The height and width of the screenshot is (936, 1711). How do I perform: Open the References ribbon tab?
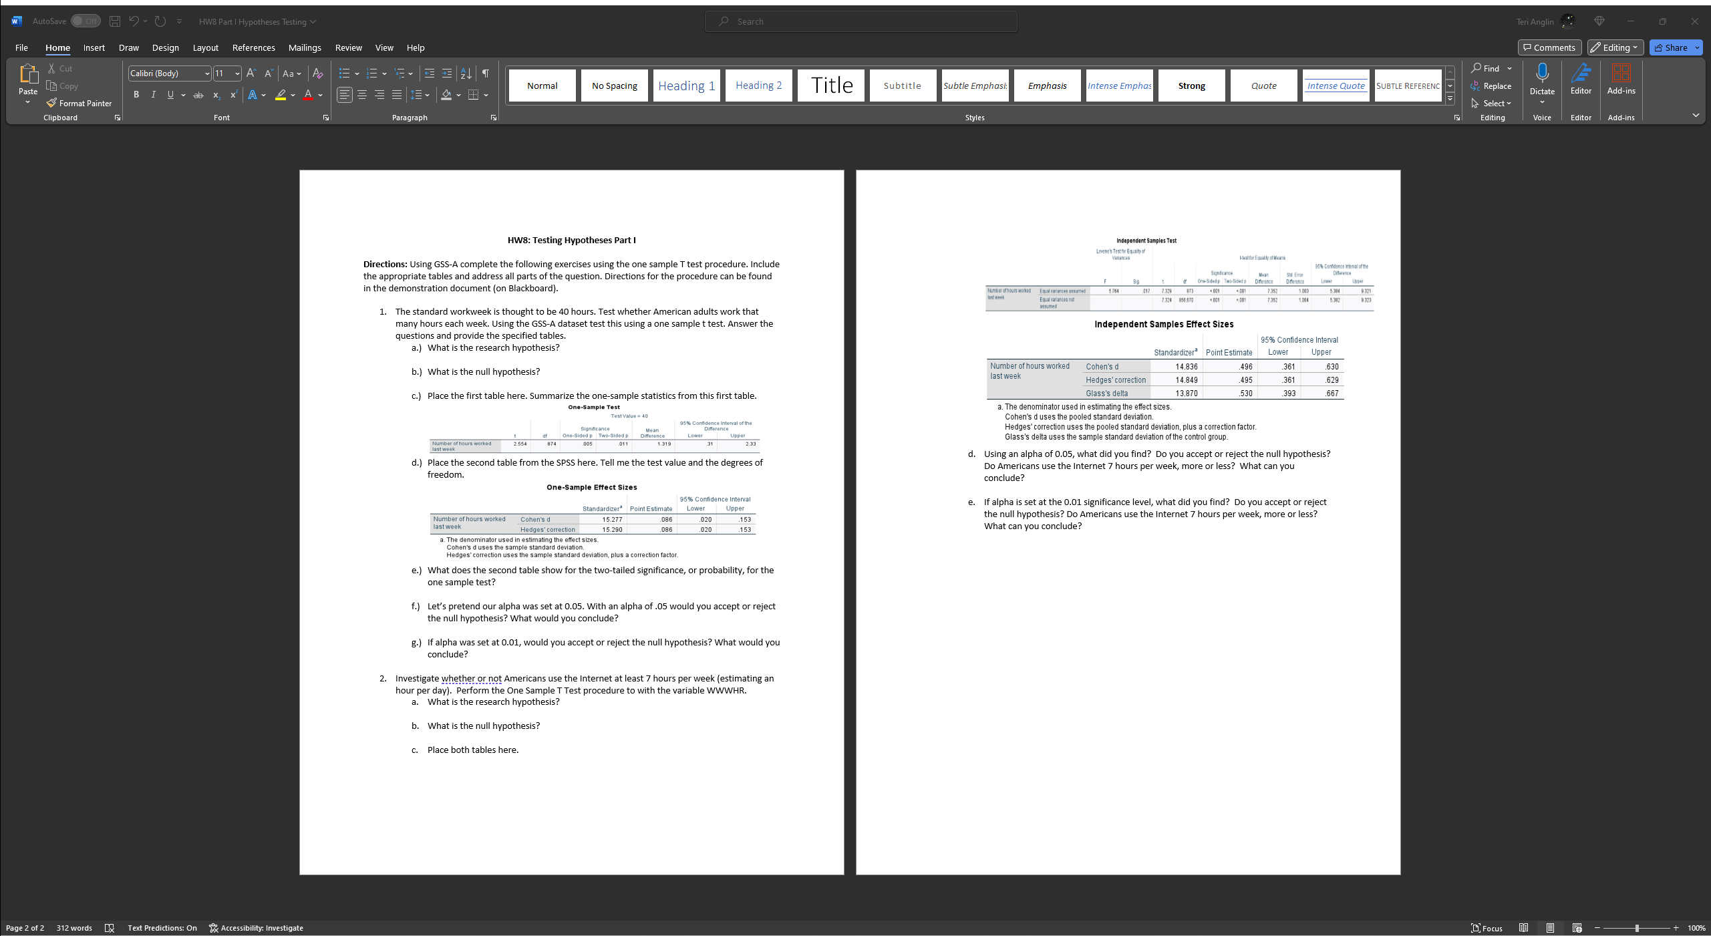point(253,47)
